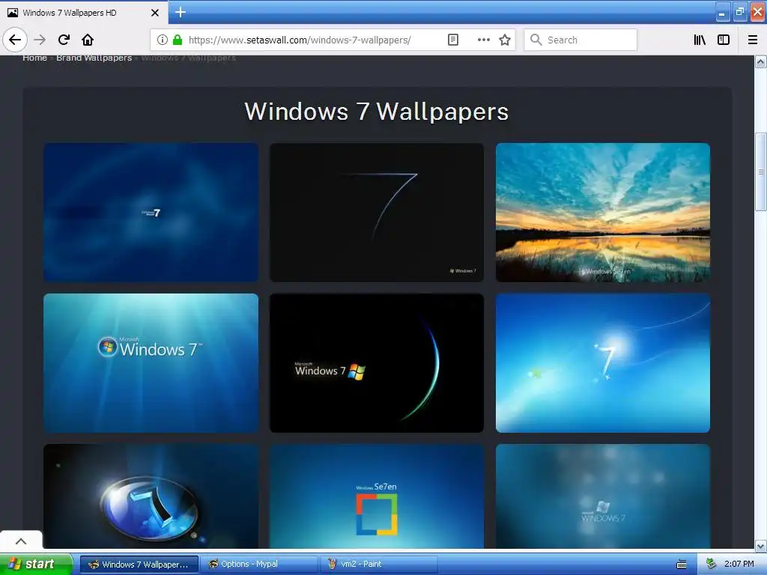
Task: Close the Windows 7 Wallpapers HD tab
Action: point(154,13)
